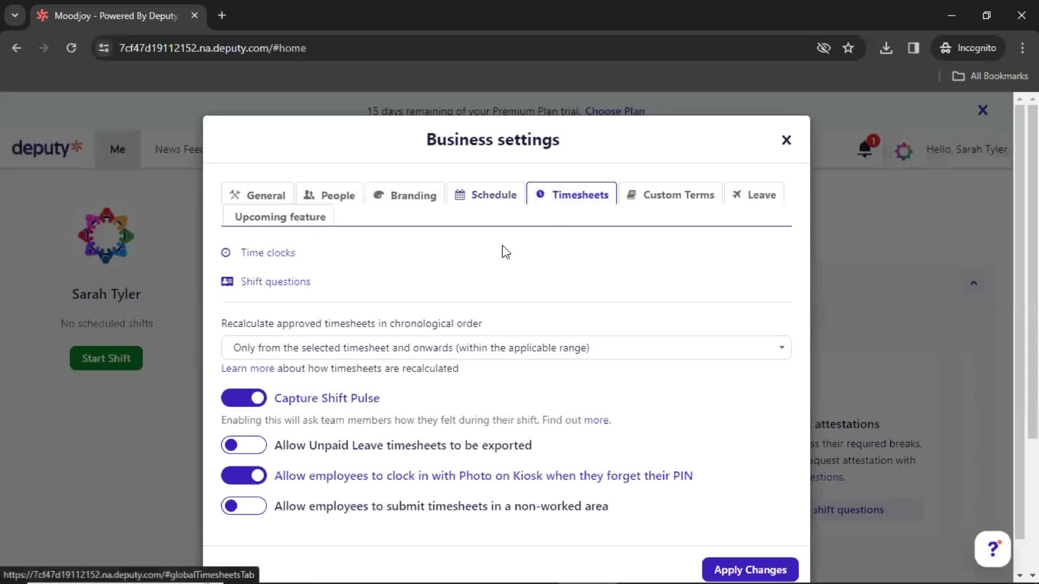Toggle Allow Unpaid Leave timesheets exported

coord(244,445)
